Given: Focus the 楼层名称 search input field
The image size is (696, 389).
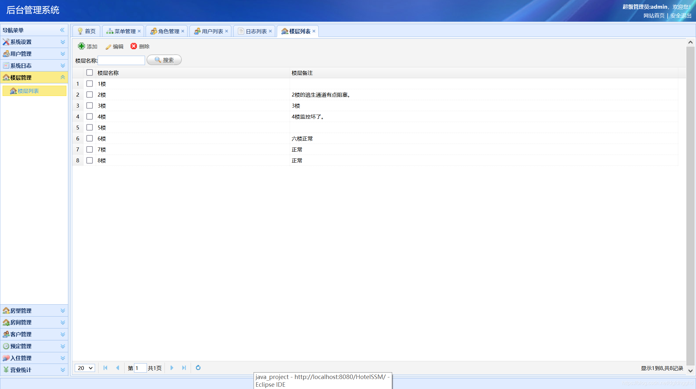Looking at the screenshot, I should 121,60.
